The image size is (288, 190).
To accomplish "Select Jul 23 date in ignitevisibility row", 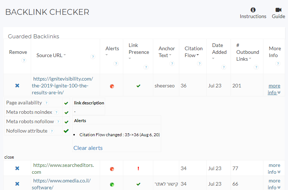I will [x=215, y=86].
